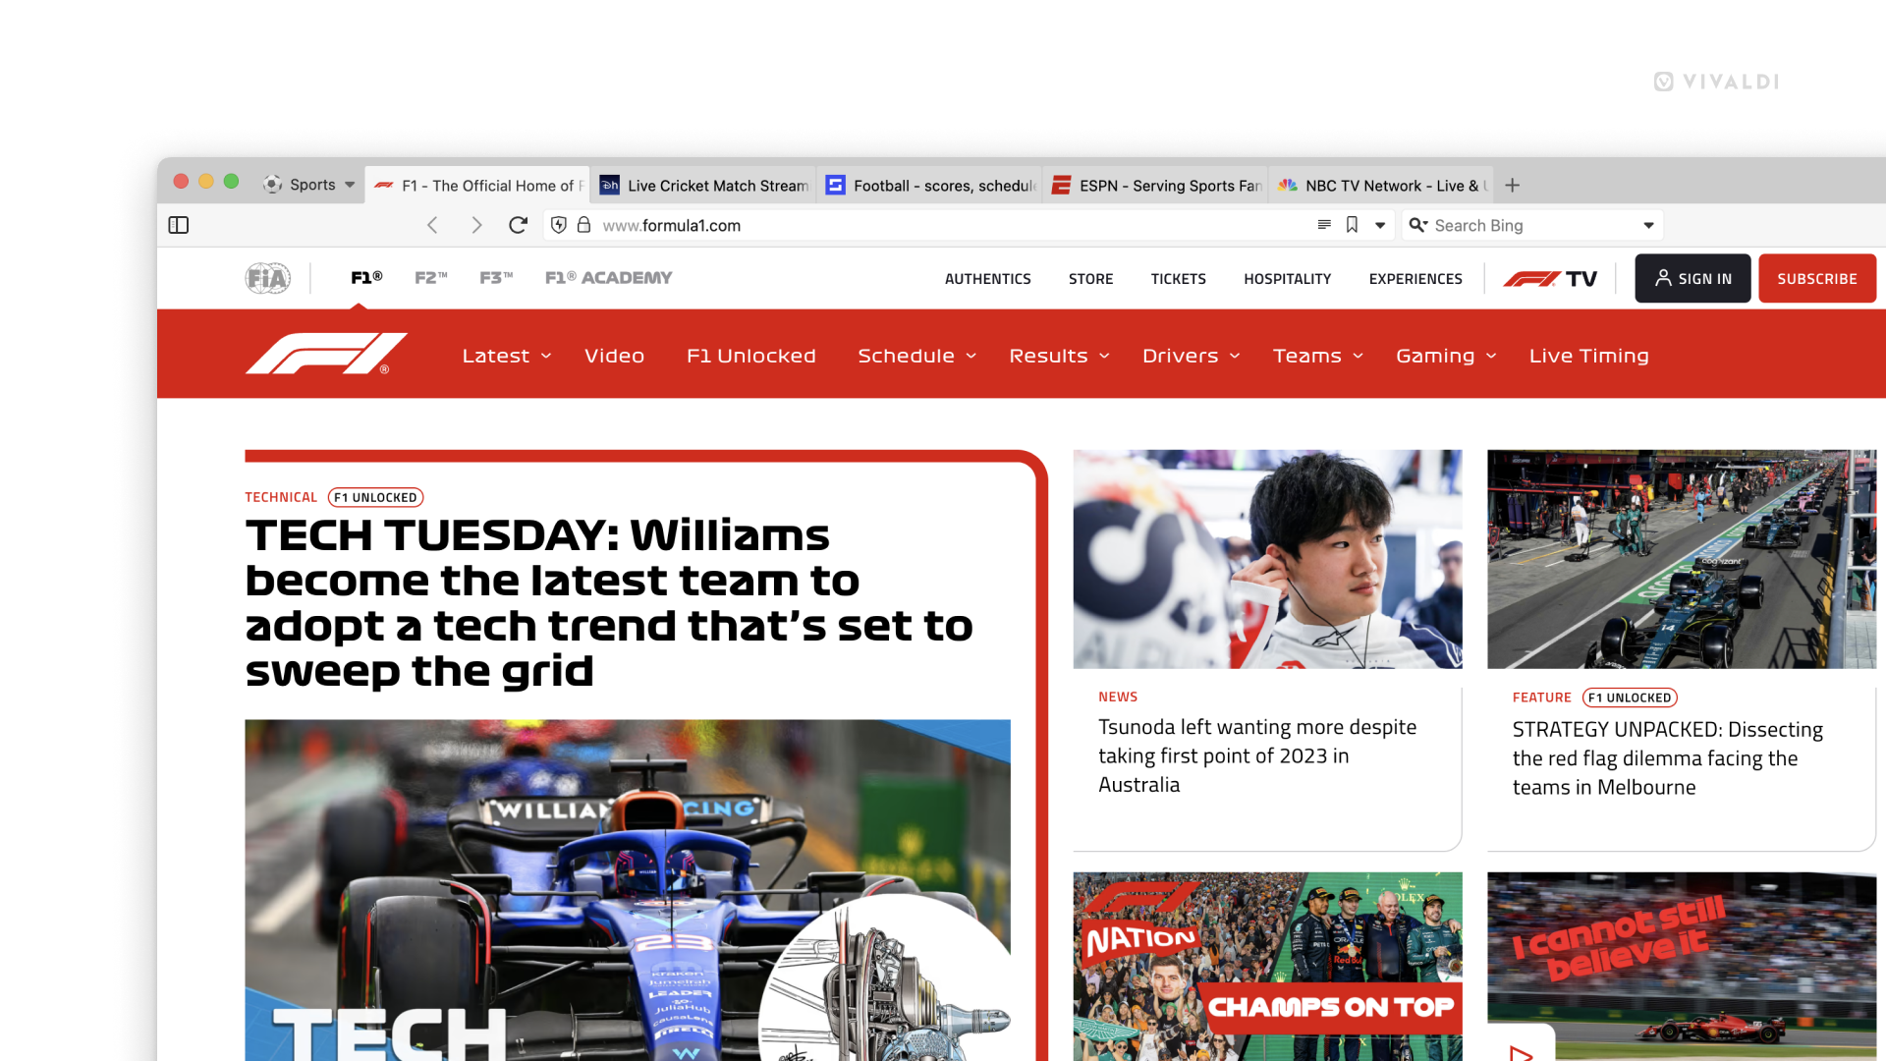Open Reader View icon in address bar
Viewport: 1886px width, 1061px height.
tap(1324, 225)
